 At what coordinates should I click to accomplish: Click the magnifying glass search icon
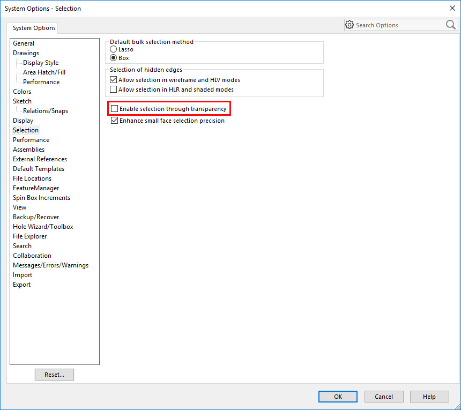pos(450,25)
